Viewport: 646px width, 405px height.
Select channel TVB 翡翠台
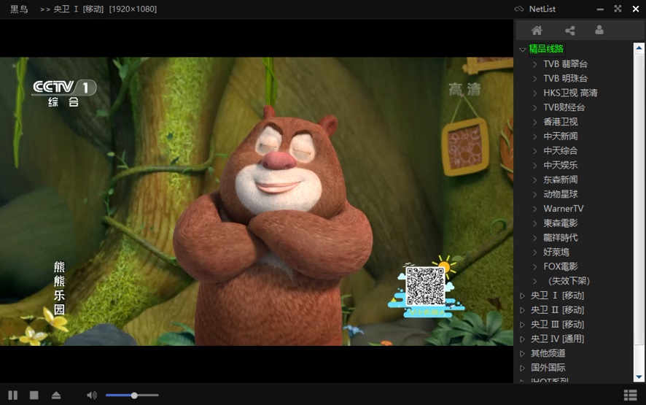pos(565,64)
